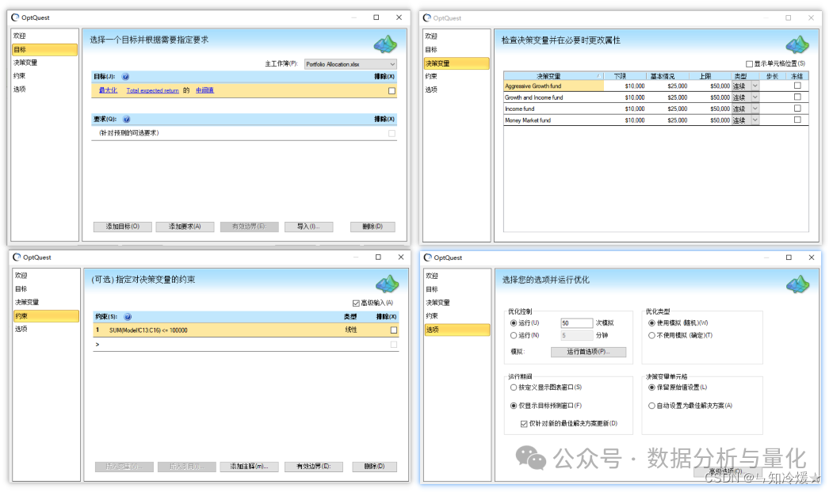Select 运行(U) 次模拟 radio button
Screen dimensions: 833x492
click(513, 323)
